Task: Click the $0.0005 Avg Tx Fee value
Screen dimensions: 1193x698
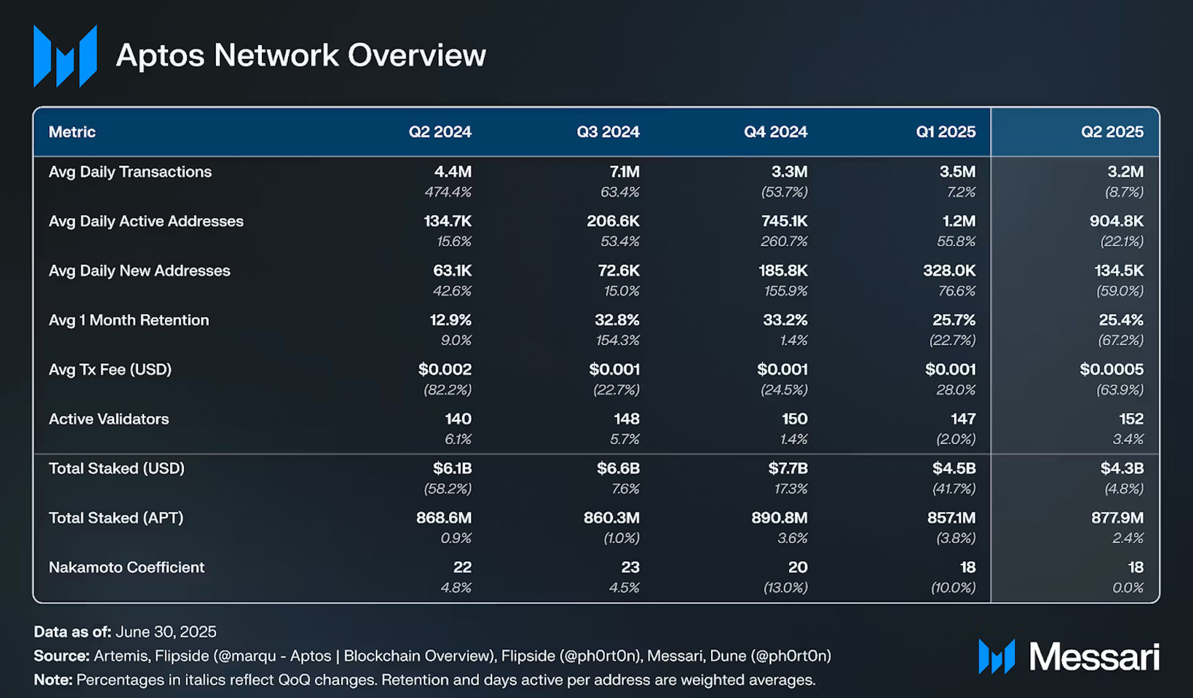Action: [1113, 370]
